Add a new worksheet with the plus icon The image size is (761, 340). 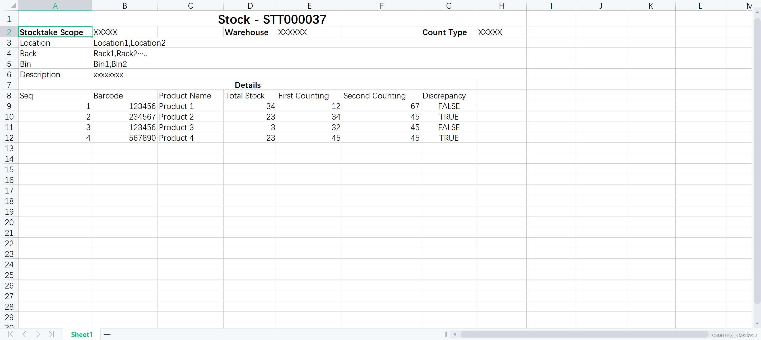pos(107,334)
